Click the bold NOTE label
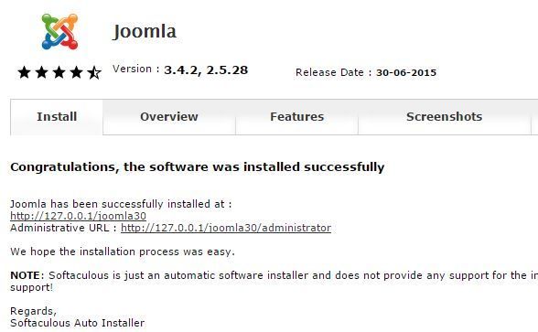The height and width of the screenshot is (332, 538). [27, 275]
